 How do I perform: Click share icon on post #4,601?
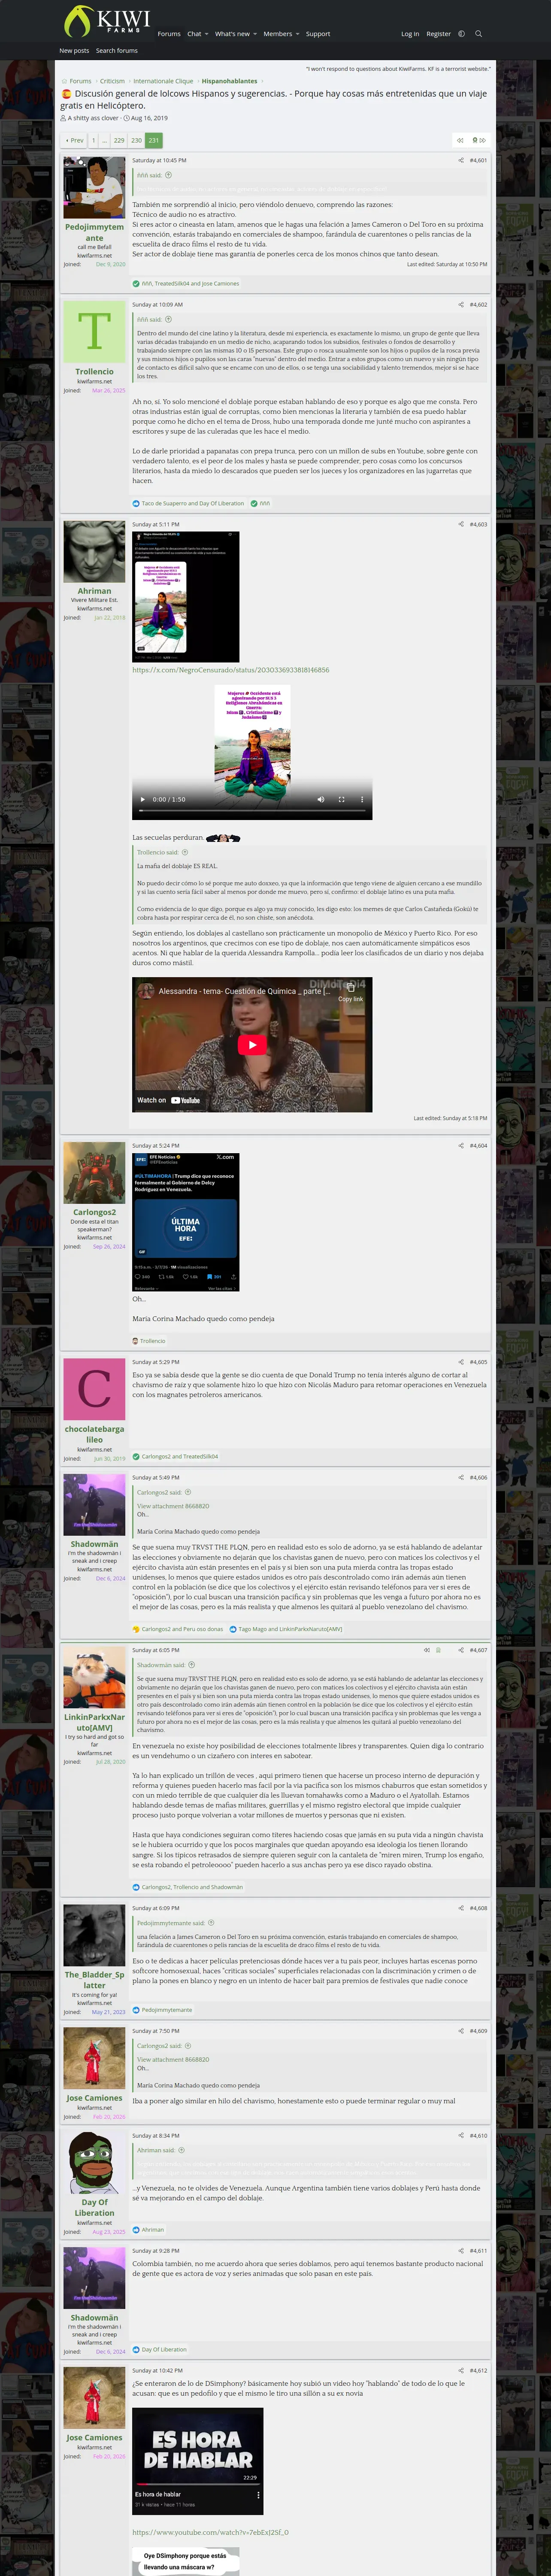[x=461, y=160]
